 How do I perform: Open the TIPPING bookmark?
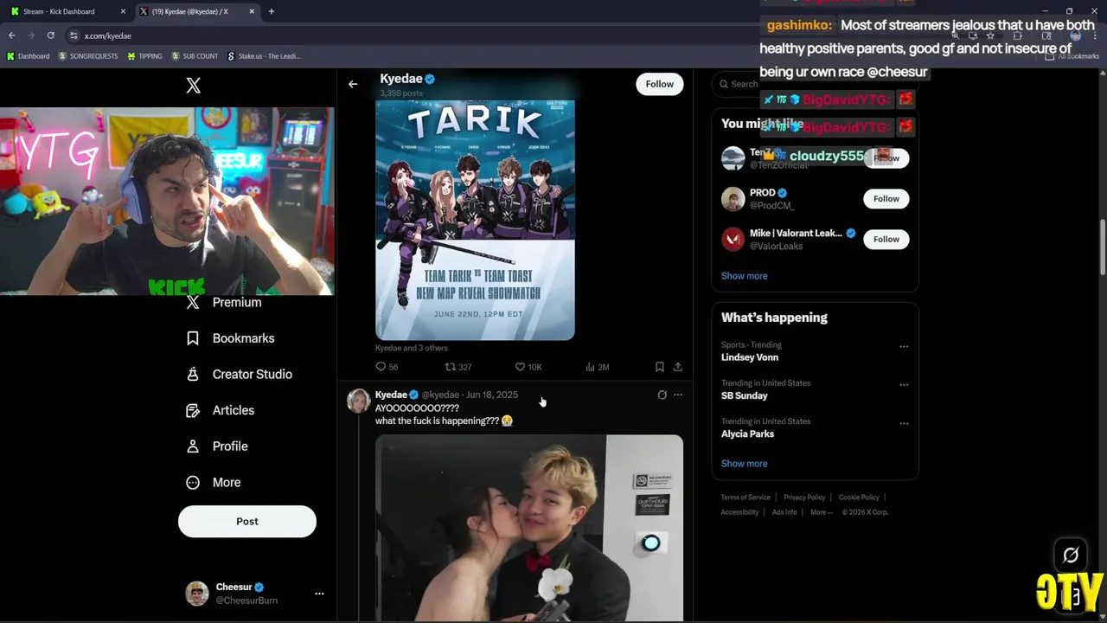pos(144,56)
